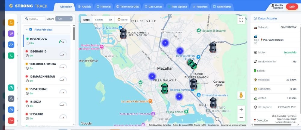Open the Análisis tab

click(85, 7)
